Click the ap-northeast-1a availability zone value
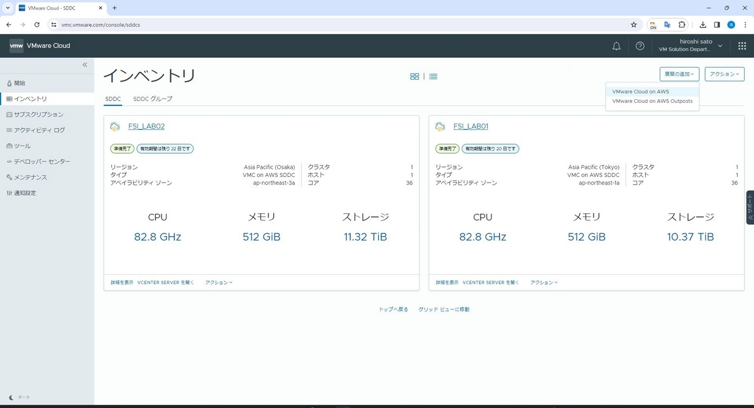Image resolution: width=754 pixels, height=408 pixels. pos(599,183)
